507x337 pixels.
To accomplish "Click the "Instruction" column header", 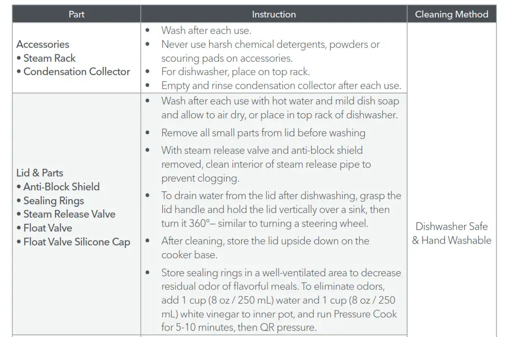I will point(274,14).
